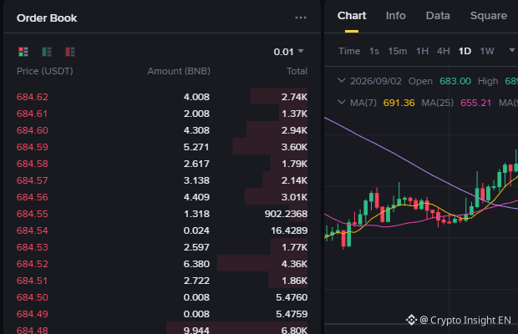Select the 4H chart interval
The width and height of the screenshot is (518, 334).
pos(444,51)
